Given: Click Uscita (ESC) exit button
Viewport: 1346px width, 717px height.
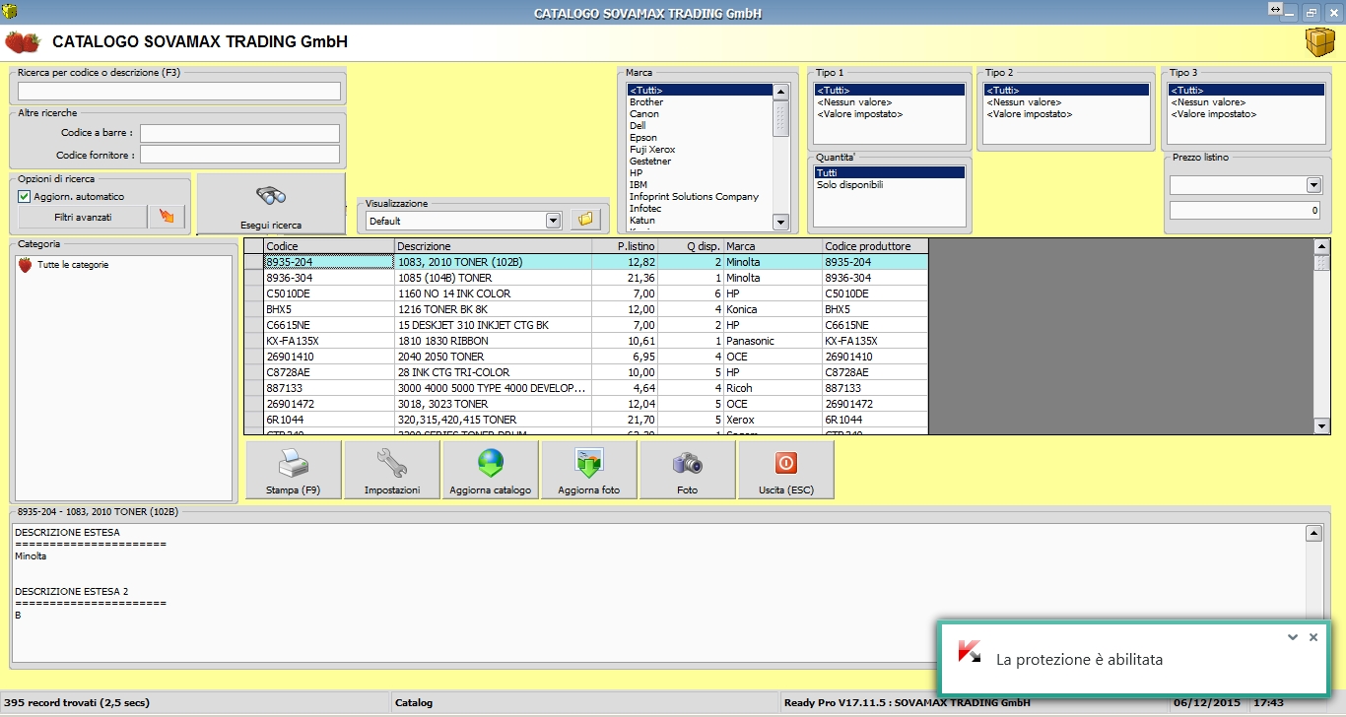Looking at the screenshot, I should [x=786, y=470].
